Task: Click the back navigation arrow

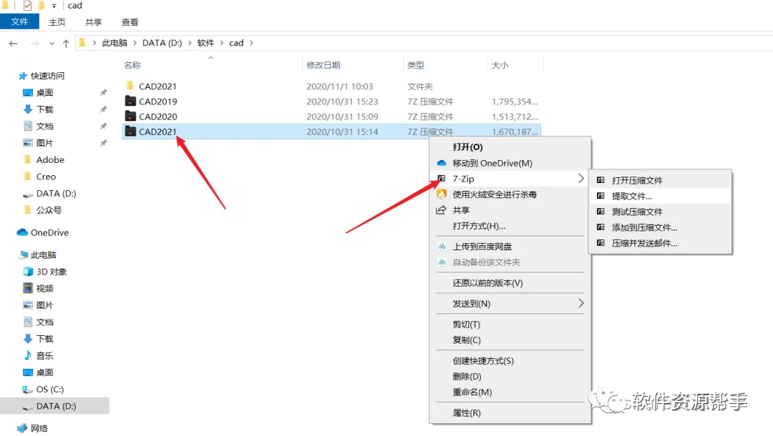Action: pos(14,44)
